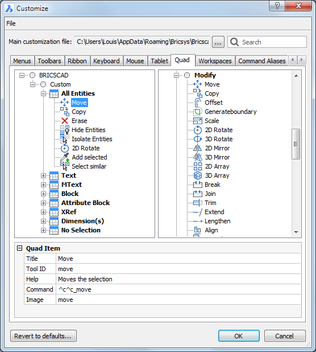The height and width of the screenshot is (352, 316).
Task: Open the File menu
Action: point(11,23)
